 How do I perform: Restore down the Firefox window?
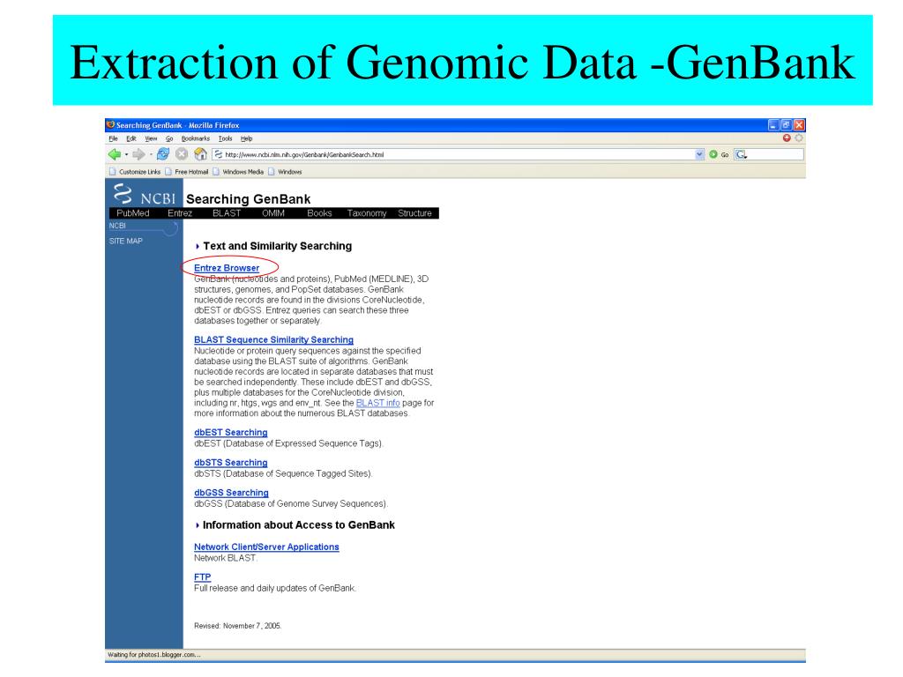point(786,125)
